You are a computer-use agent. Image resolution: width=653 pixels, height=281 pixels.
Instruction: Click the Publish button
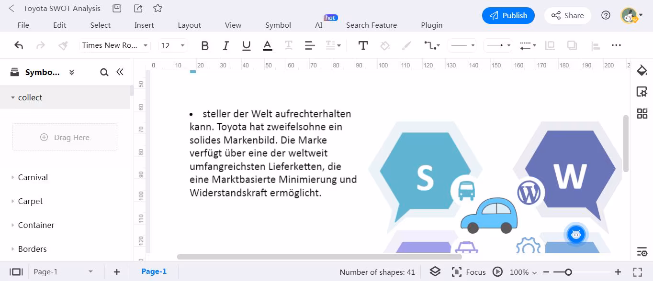[x=508, y=15]
